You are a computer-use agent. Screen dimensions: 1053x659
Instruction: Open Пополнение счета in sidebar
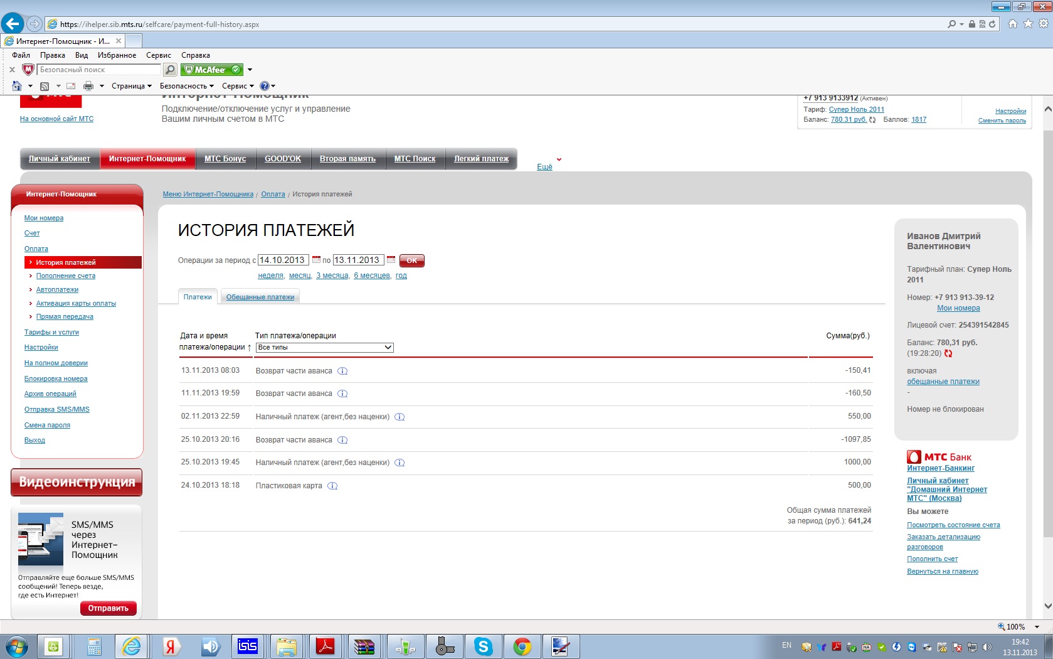pyautogui.click(x=66, y=276)
